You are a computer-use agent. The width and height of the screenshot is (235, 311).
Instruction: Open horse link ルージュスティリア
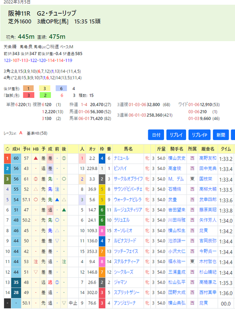pos(128,210)
